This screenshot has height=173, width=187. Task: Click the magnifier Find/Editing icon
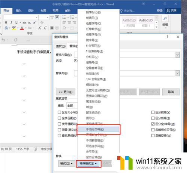pyautogui.click(x=165, y=19)
